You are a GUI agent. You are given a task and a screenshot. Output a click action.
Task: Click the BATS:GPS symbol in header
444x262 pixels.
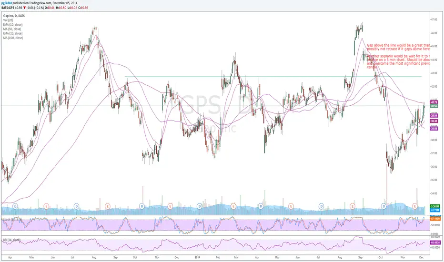click(8, 8)
